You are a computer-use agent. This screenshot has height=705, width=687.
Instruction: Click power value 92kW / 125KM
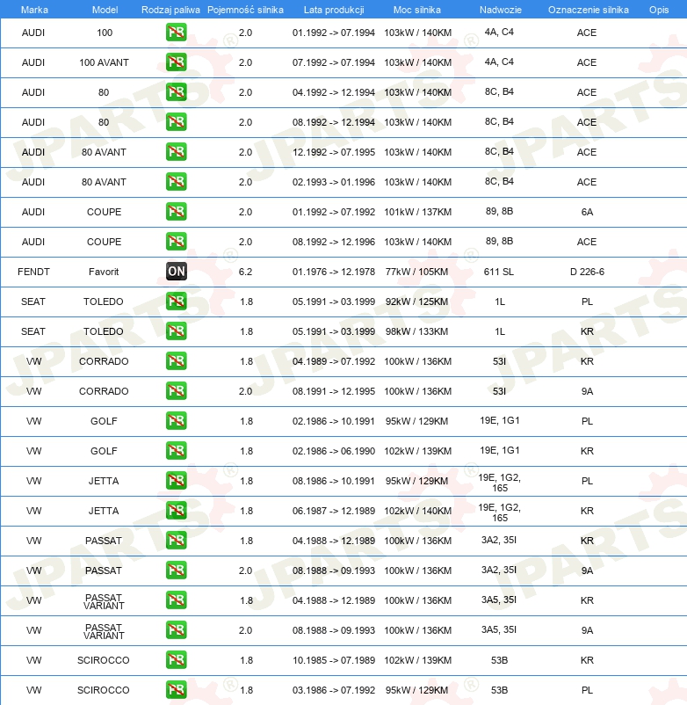point(417,302)
